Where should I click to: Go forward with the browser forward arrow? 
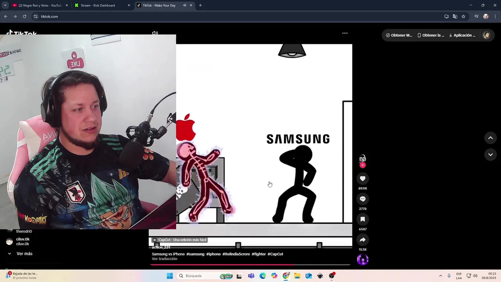click(x=15, y=16)
